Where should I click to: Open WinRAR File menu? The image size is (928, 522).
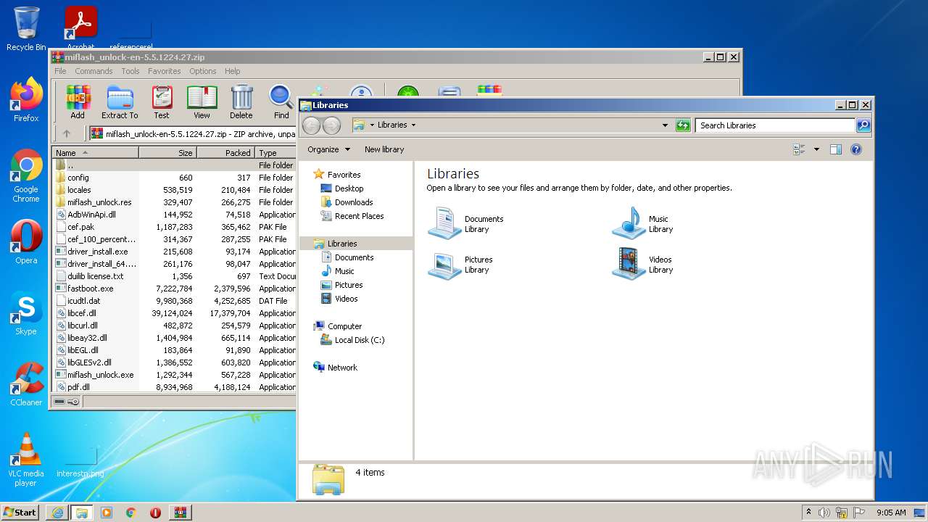click(60, 71)
